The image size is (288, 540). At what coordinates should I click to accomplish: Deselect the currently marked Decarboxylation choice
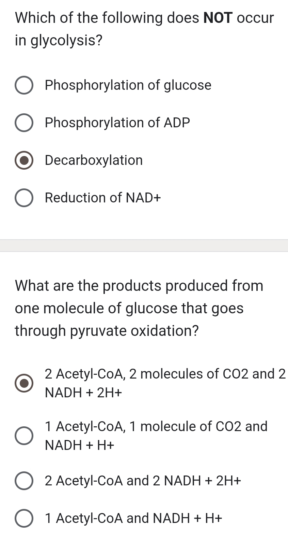(x=24, y=160)
